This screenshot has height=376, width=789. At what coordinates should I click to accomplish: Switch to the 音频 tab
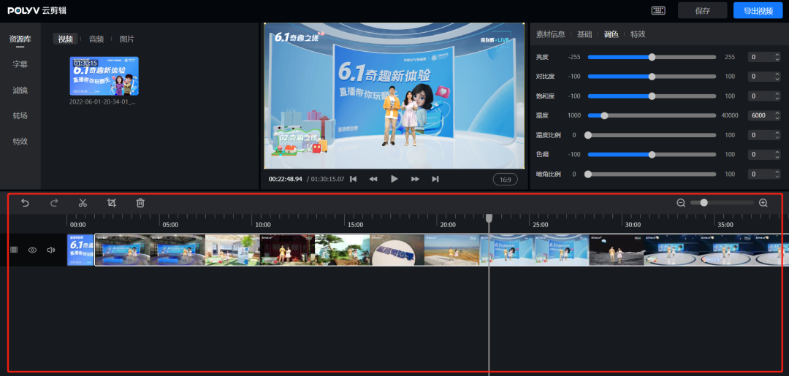[x=96, y=39]
